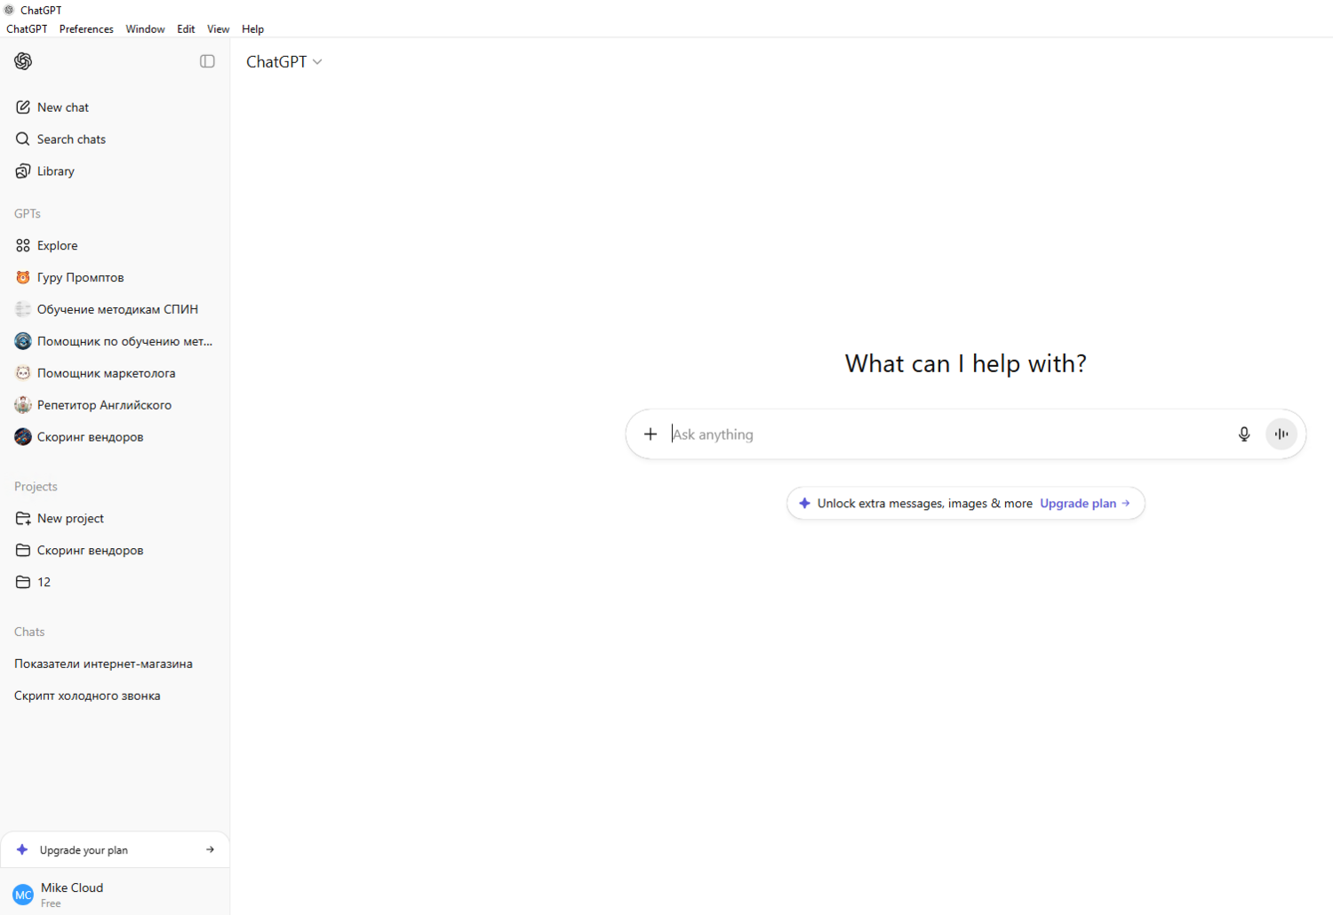Open attachment options with the plus icon

(x=650, y=434)
